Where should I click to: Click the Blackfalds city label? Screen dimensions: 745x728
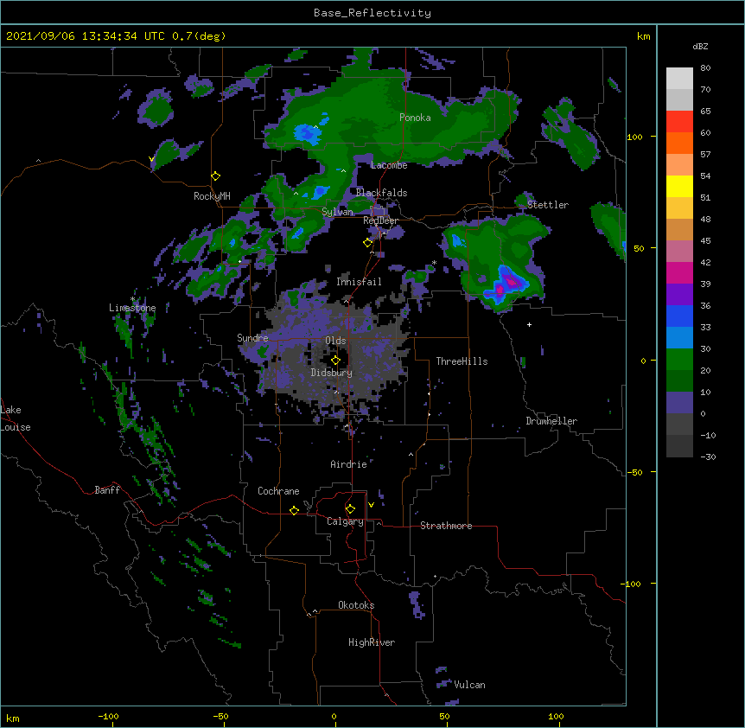381,193
